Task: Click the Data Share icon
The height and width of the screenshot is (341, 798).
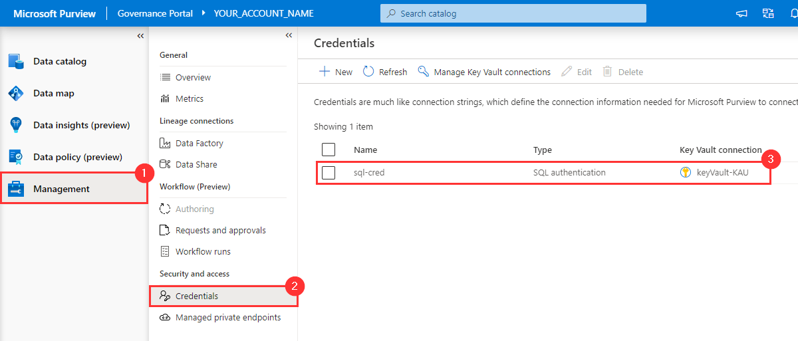Action: coord(165,164)
